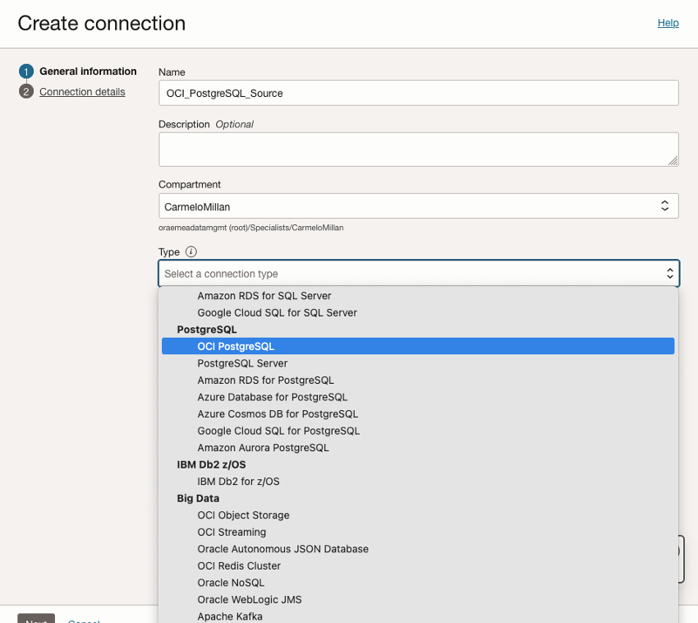Select OCI PostgreSQL option

(236, 347)
